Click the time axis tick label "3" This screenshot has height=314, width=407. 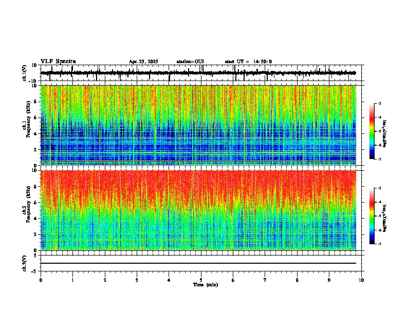pos(137,280)
